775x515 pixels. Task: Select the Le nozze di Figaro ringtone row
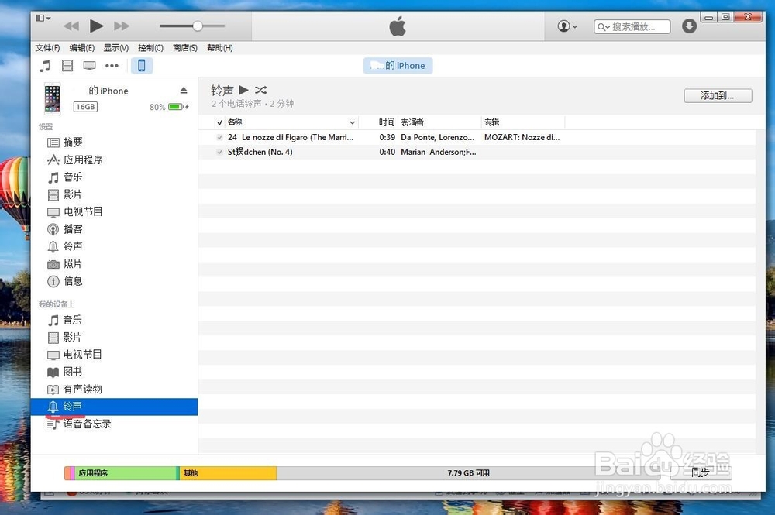click(477, 137)
